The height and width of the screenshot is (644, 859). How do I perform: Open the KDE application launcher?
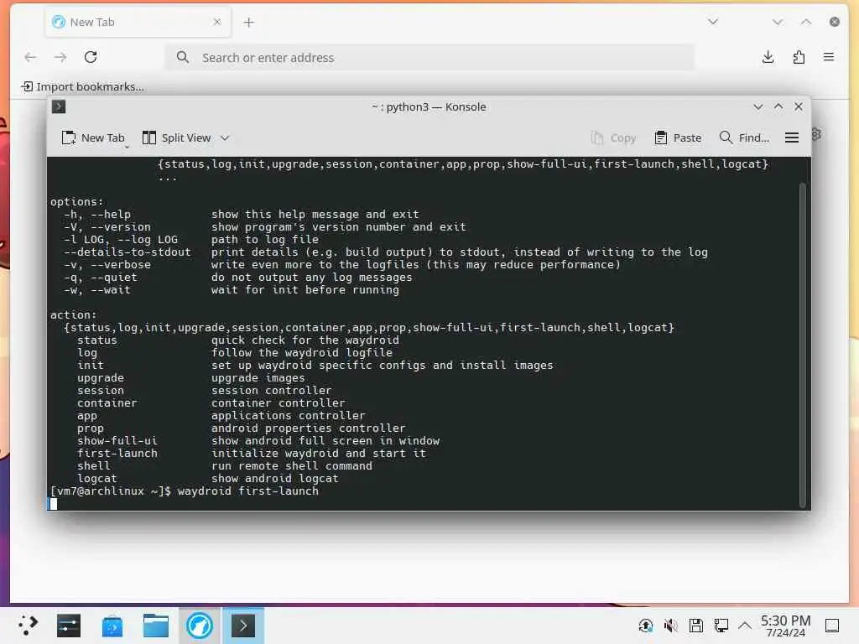(x=28, y=626)
